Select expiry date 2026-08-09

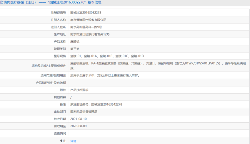79,126
